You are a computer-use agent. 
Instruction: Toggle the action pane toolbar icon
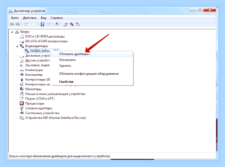click(49, 25)
